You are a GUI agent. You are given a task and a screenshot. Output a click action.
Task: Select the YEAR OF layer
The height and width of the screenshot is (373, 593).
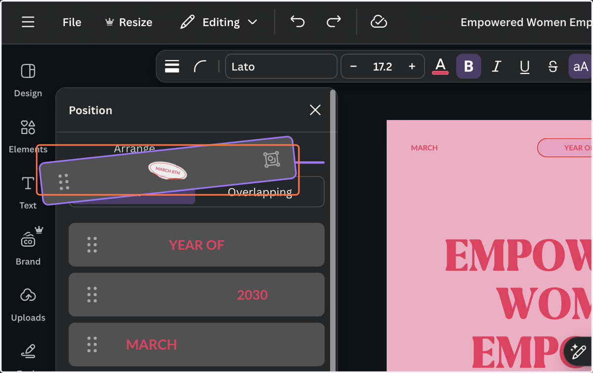coord(197,245)
